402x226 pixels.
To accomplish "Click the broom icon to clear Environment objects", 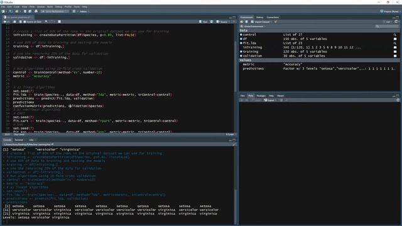I will tap(276, 22).
